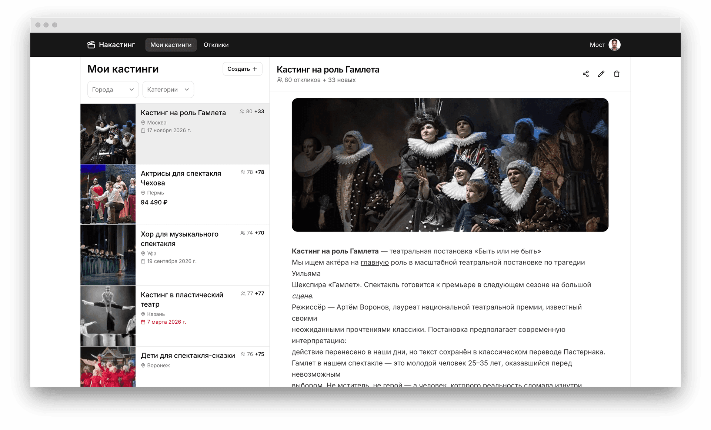711x430 pixels.
Task: Click the Накастинг clapperboard logo icon
Action: pyautogui.click(x=91, y=45)
